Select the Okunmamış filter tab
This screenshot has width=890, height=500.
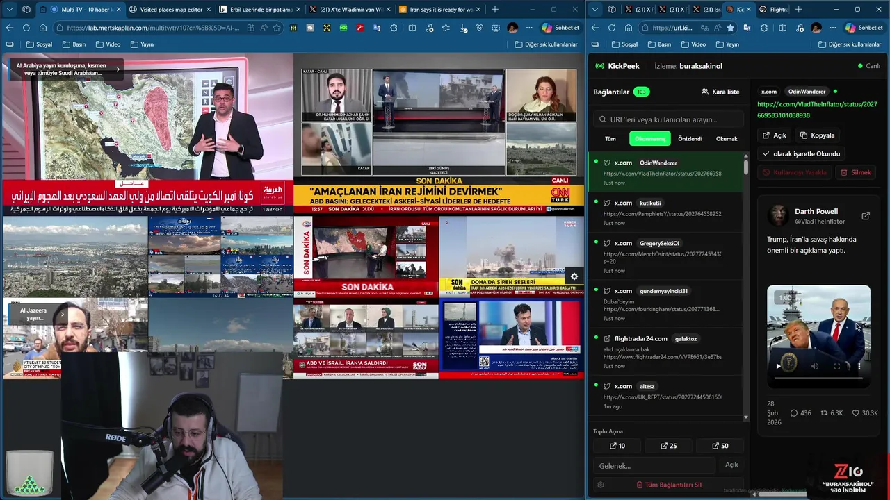point(650,139)
